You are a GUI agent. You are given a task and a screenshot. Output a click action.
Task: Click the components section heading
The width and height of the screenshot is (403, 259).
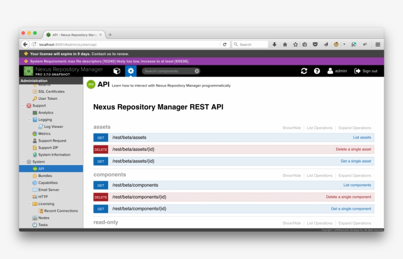110,175
